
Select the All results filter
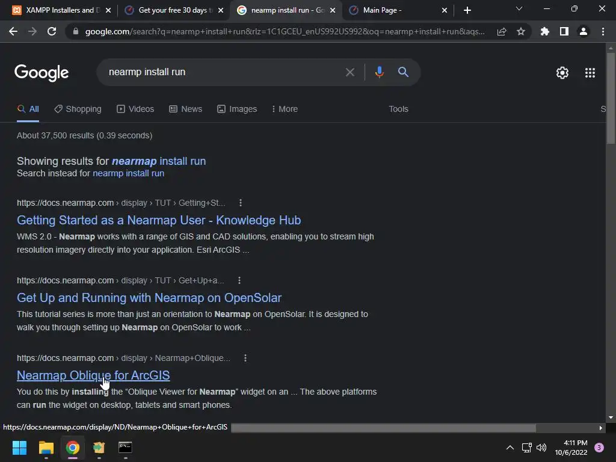point(28,109)
